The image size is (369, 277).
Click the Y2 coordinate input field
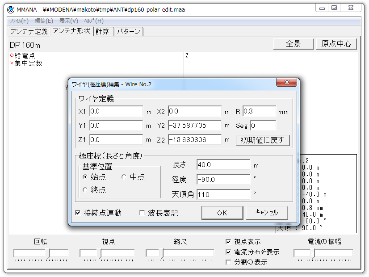pyautogui.click(x=195, y=126)
